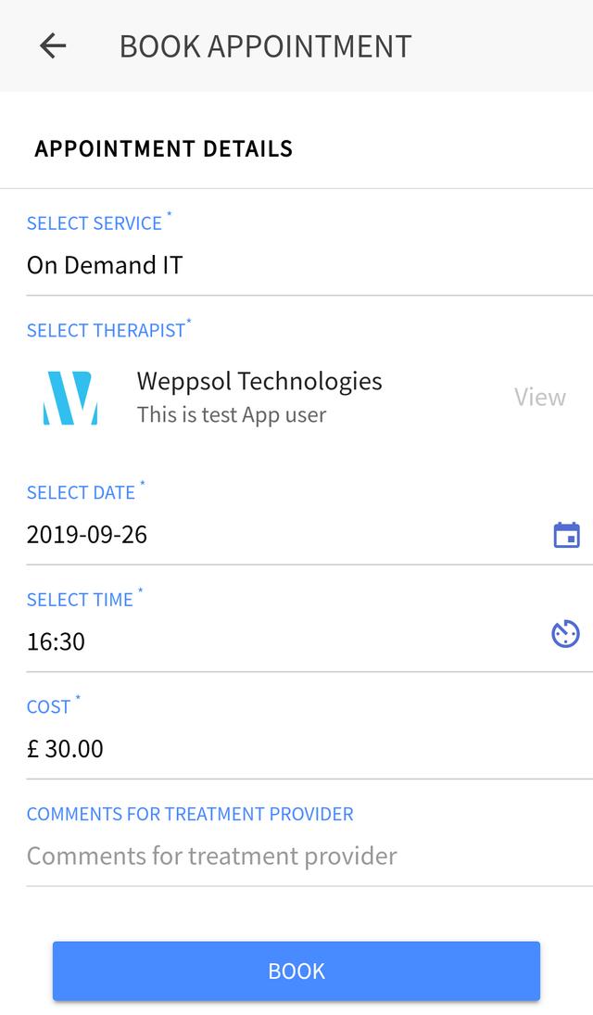
Task: Select Weppsol Technologies therapist name
Action: (259, 382)
